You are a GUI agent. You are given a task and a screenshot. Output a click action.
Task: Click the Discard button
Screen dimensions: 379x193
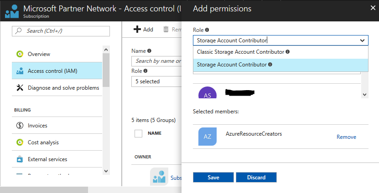(x=256, y=178)
